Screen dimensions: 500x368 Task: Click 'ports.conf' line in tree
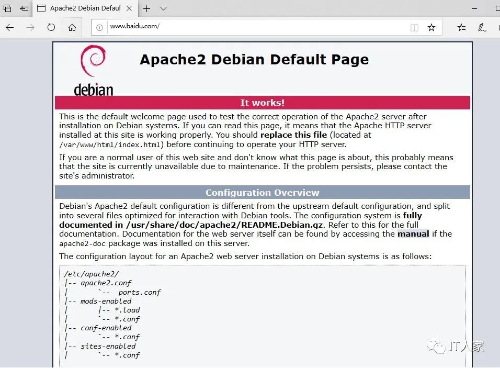(x=140, y=292)
